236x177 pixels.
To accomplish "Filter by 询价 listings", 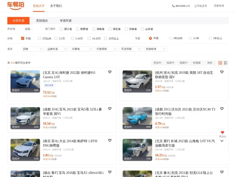I will click(x=210, y=63).
